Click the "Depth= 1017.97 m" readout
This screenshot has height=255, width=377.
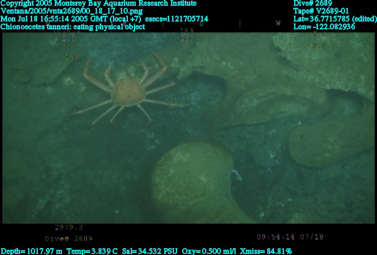click(x=31, y=251)
